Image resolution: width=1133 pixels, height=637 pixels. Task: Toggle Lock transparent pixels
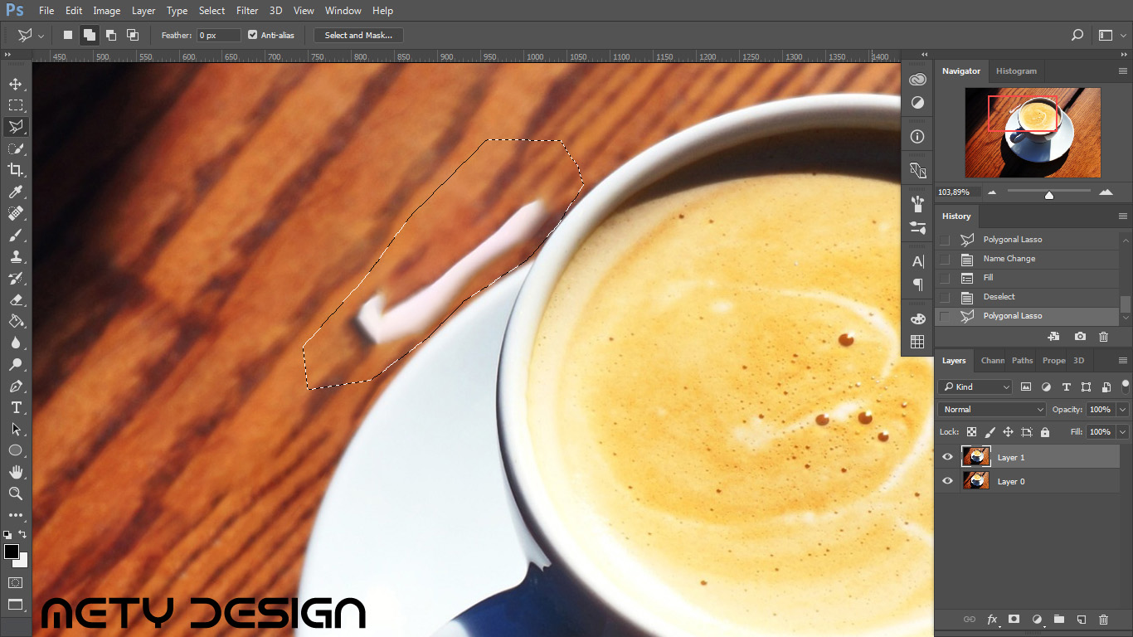972,432
